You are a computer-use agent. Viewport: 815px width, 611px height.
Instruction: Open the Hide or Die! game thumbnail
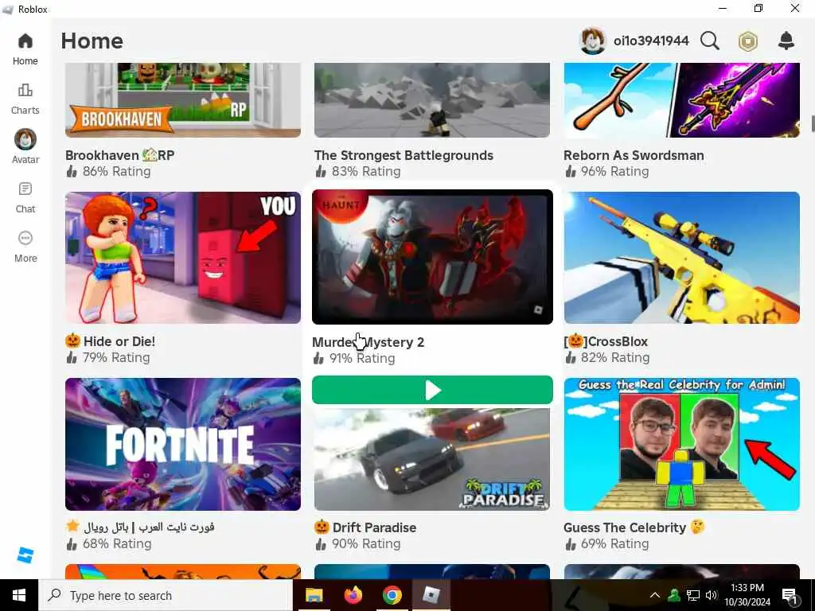(x=183, y=258)
